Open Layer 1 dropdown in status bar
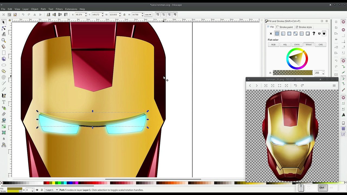The width and height of the screenshot is (347, 195). tap(52, 190)
